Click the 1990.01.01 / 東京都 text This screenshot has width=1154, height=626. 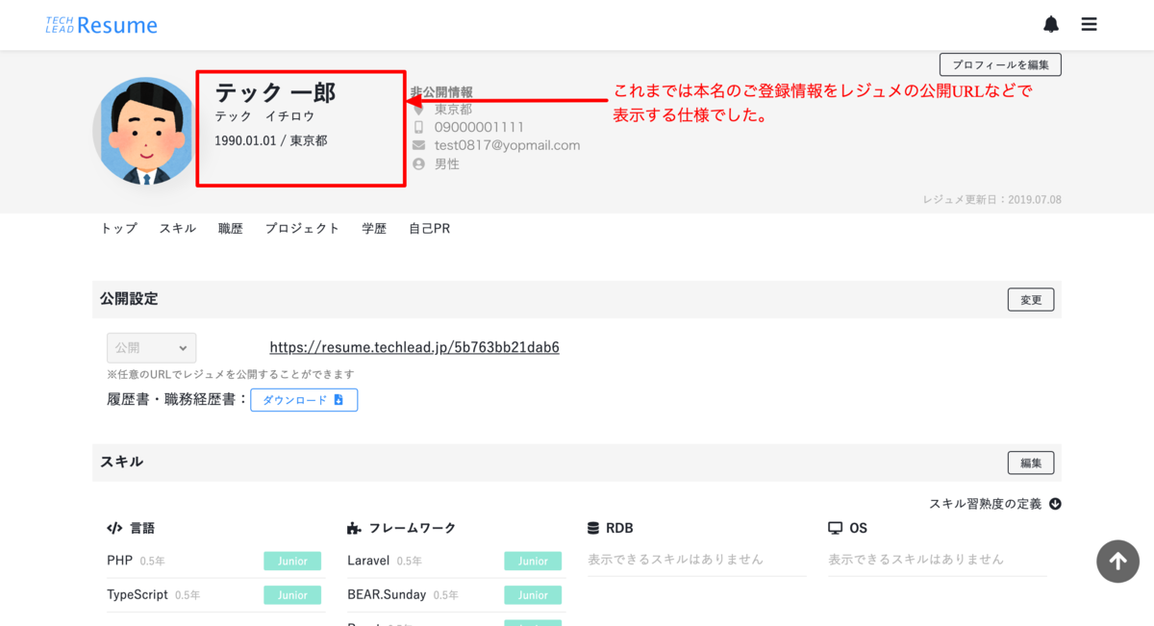(271, 140)
